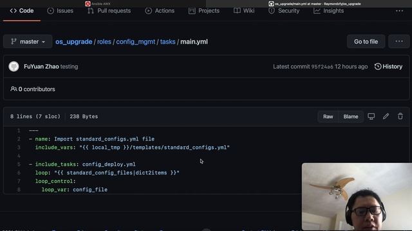
Task: Click '238 Bytes' file size text
Action: point(84,117)
